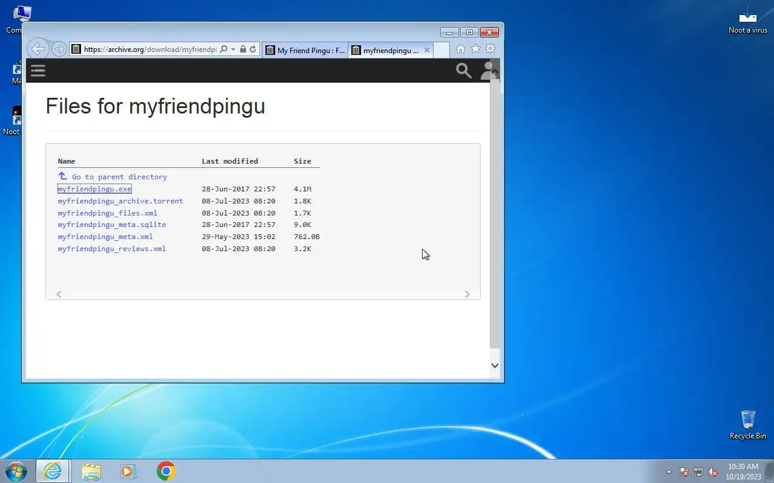
Task: Go back with the browser back arrow
Action: coord(37,49)
